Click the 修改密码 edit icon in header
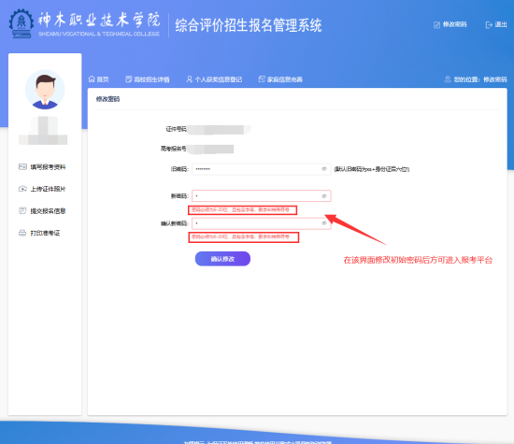The width and height of the screenshot is (514, 444). 436,25
